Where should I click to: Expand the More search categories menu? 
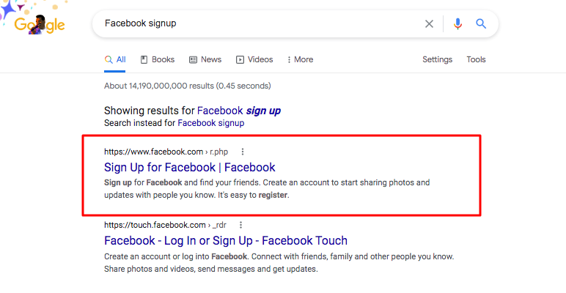coord(300,59)
